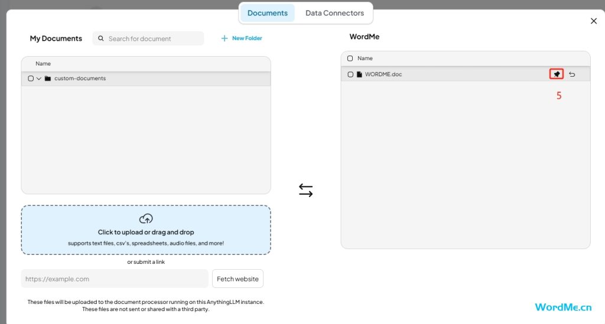Check the select-all Name checkbox in WordMe
Screen dimensions: 605x324
(350, 58)
